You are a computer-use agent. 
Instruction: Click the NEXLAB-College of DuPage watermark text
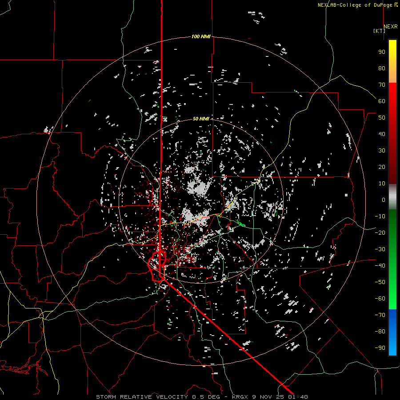[357, 5]
